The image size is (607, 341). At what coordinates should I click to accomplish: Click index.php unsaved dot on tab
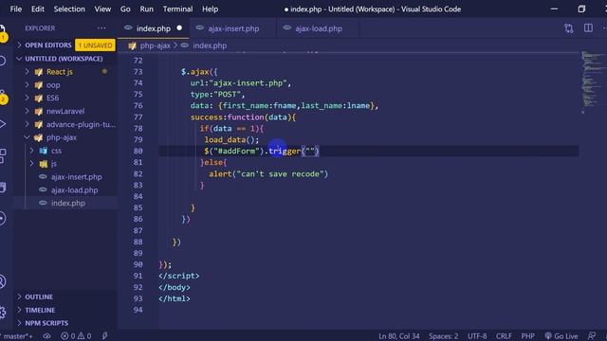coord(179,27)
